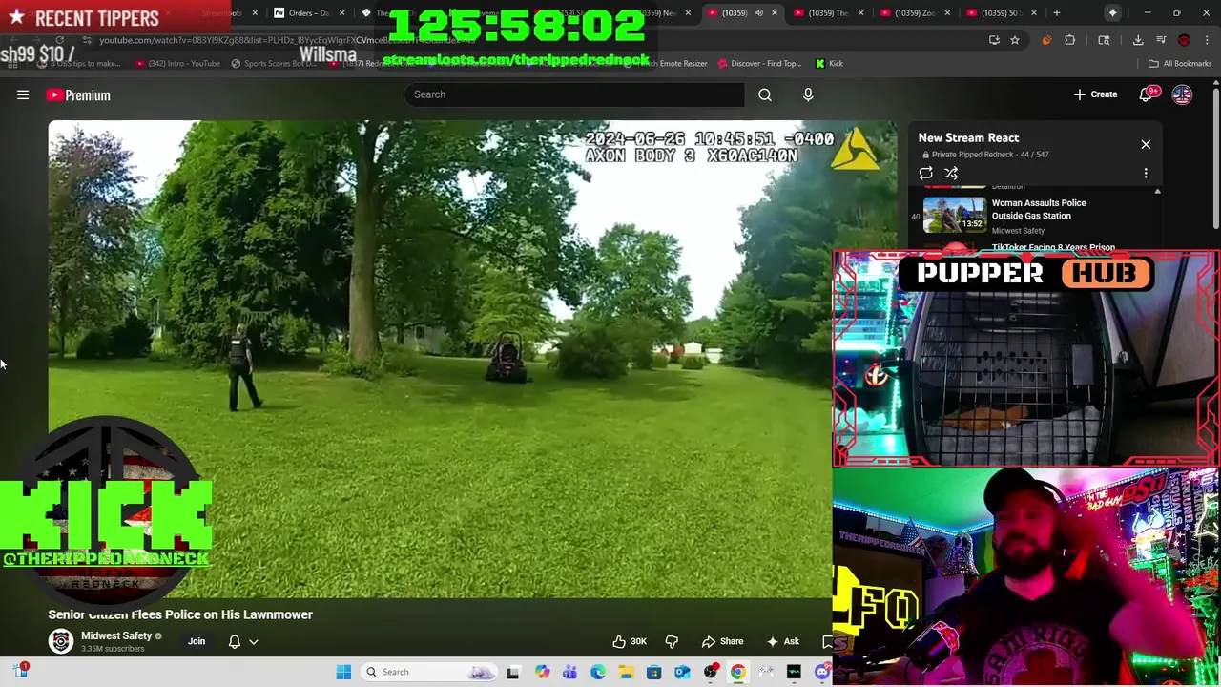The height and width of the screenshot is (687, 1221).
Task: Like the video with 30K likes
Action: pos(630,641)
